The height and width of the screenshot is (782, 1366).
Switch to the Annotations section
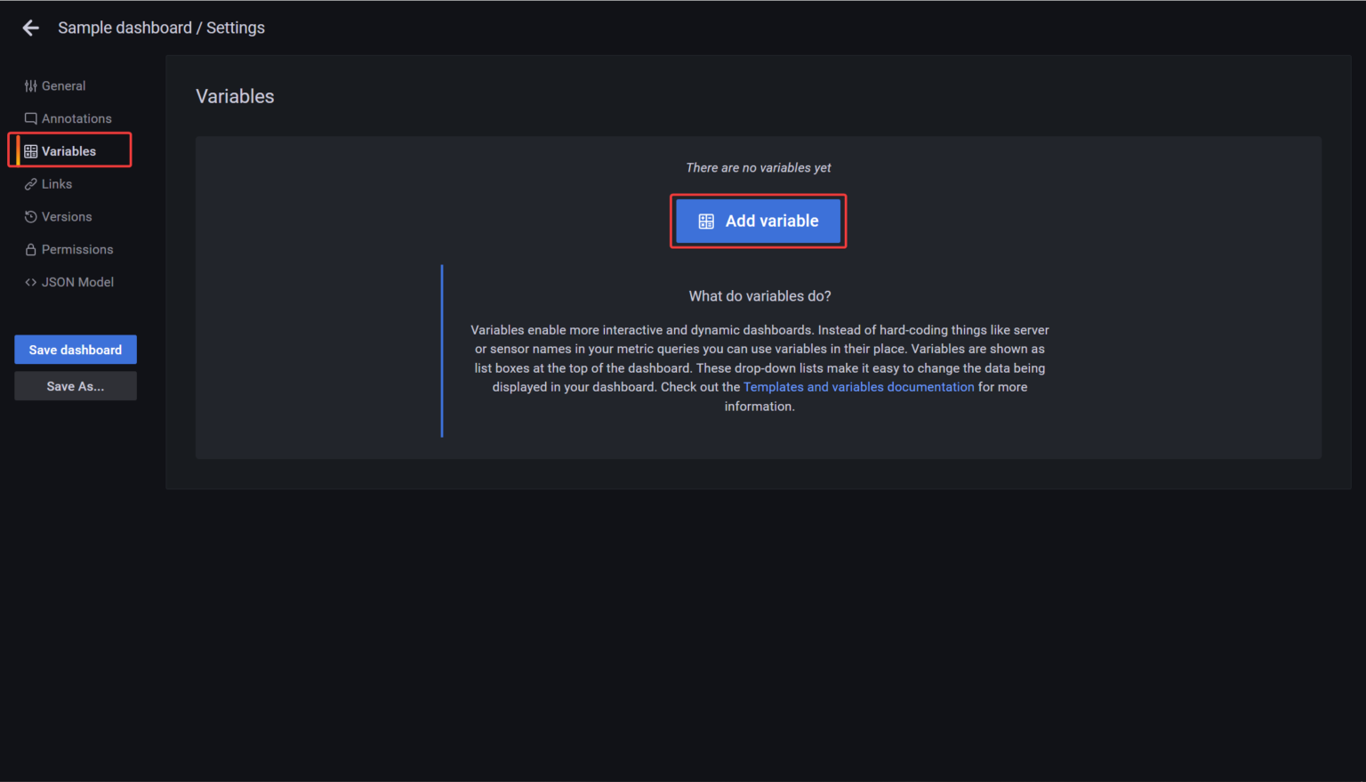(76, 118)
